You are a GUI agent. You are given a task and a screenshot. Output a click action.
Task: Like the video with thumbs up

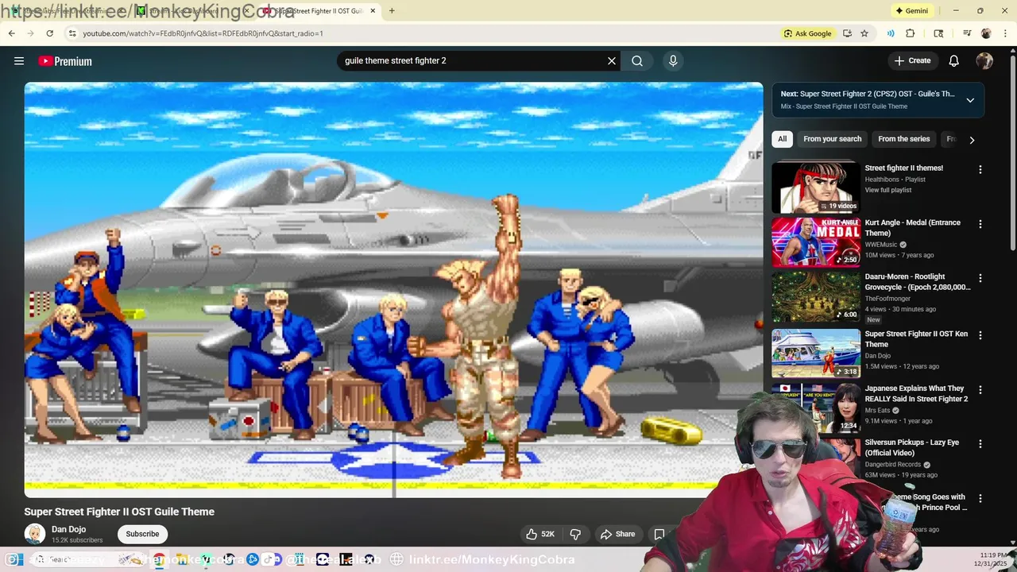point(539,534)
